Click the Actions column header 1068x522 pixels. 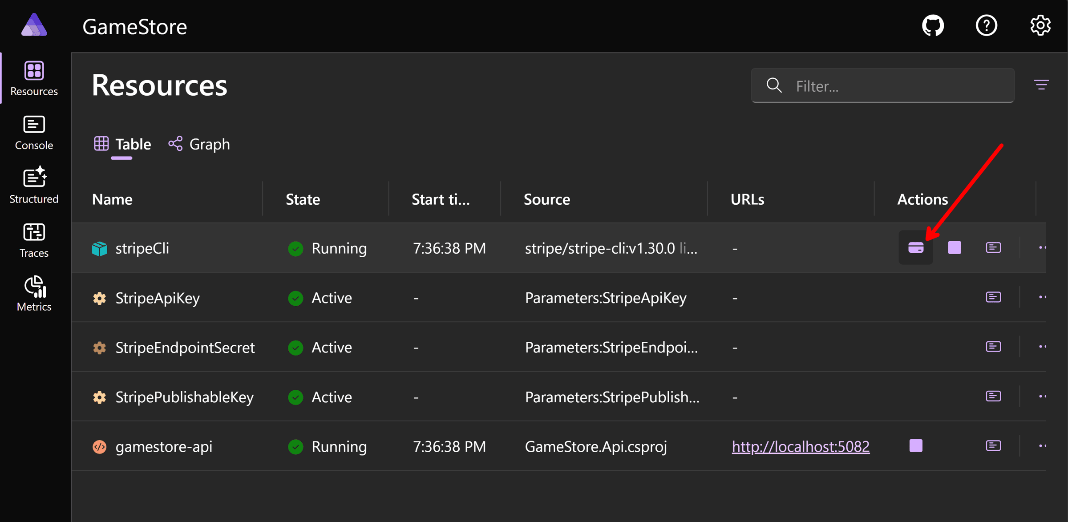[x=922, y=199]
